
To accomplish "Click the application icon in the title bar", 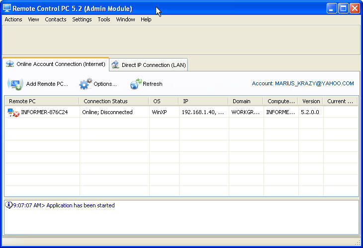I will point(7,8).
